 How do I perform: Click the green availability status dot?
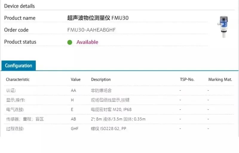coord(70,42)
